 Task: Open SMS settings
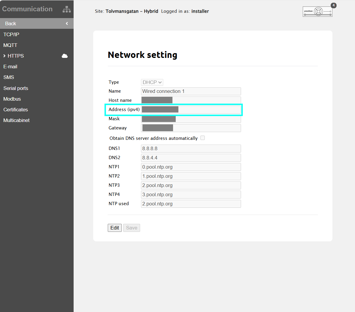coord(9,77)
